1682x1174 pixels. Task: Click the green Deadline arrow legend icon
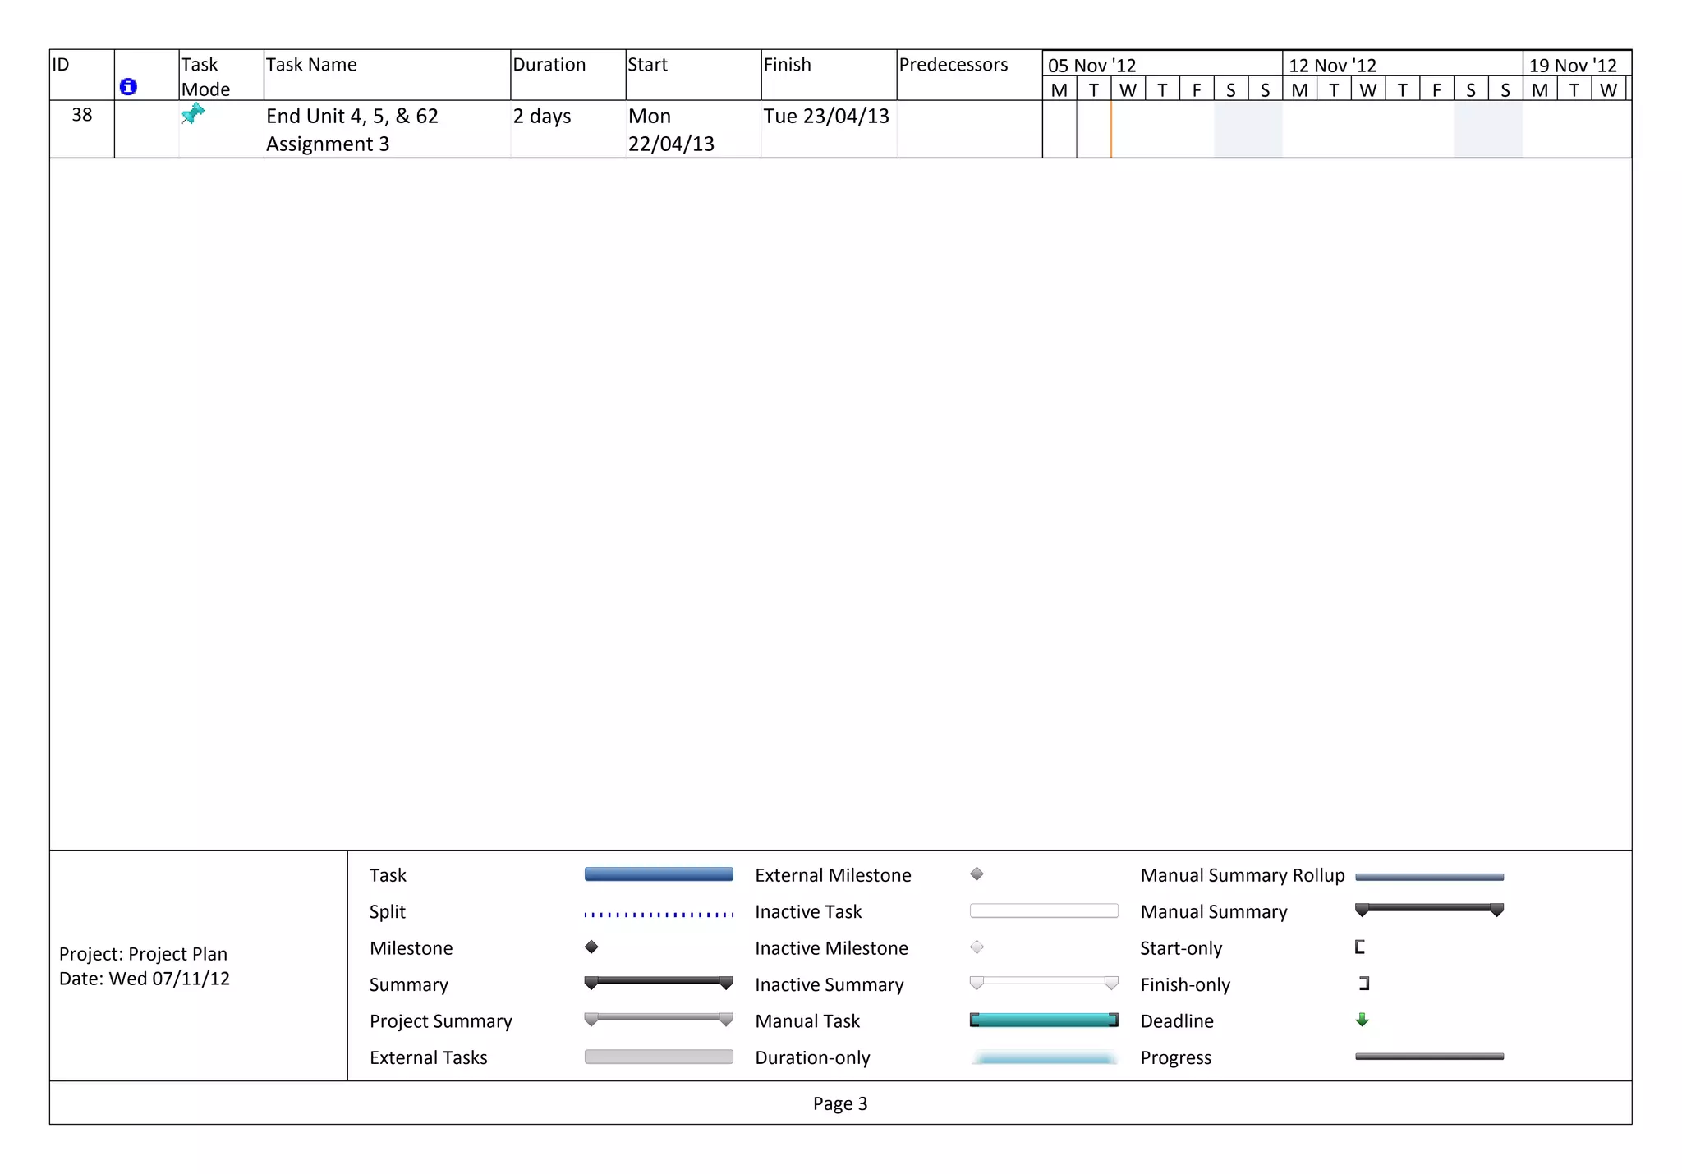point(1362,1020)
